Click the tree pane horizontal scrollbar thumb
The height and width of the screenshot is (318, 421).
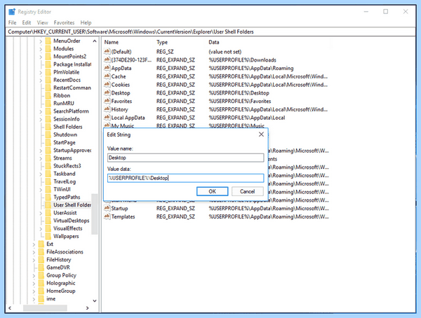pyautogui.click(x=45, y=308)
